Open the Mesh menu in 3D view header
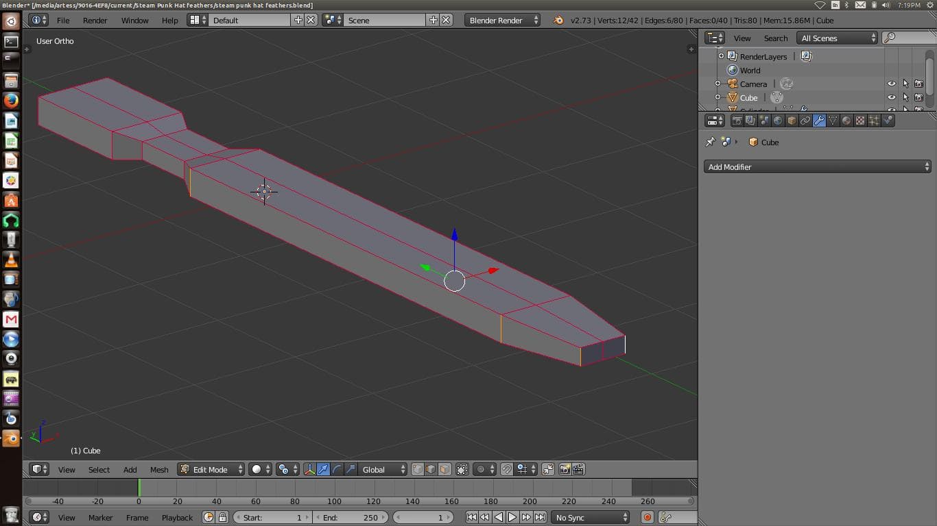Image resolution: width=937 pixels, height=526 pixels. (159, 469)
